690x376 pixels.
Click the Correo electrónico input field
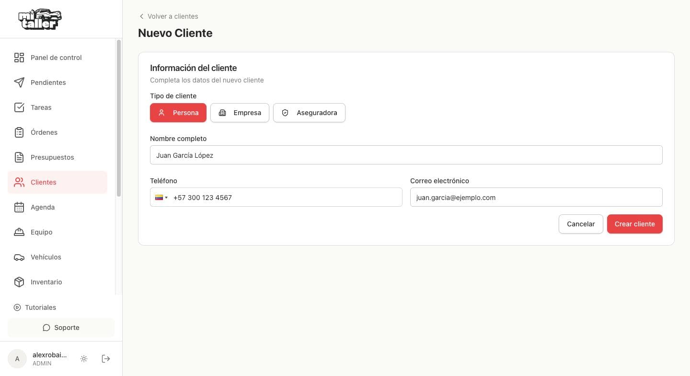coord(536,197)
